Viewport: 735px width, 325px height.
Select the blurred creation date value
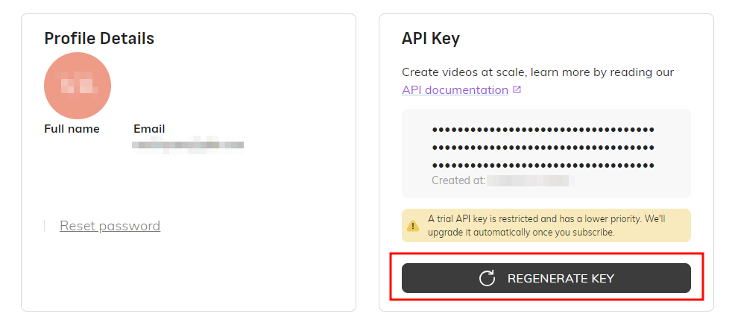(x=529, y=180)
